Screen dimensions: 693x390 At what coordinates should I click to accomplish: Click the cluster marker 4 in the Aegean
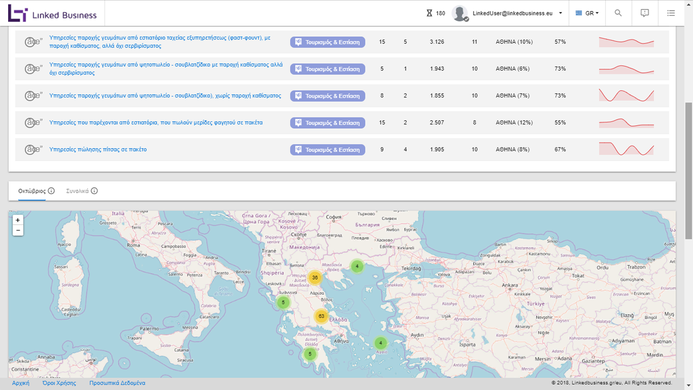[x=381, y=343]
